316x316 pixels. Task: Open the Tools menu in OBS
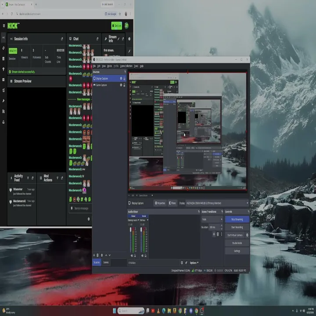(136, 66)
